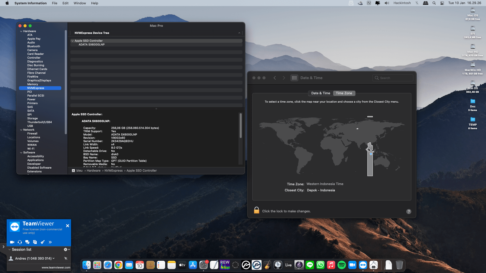Collapse the TeamViewer panel side arrow
The height and width of the screenshot is (273, 486).
[3, 246]
